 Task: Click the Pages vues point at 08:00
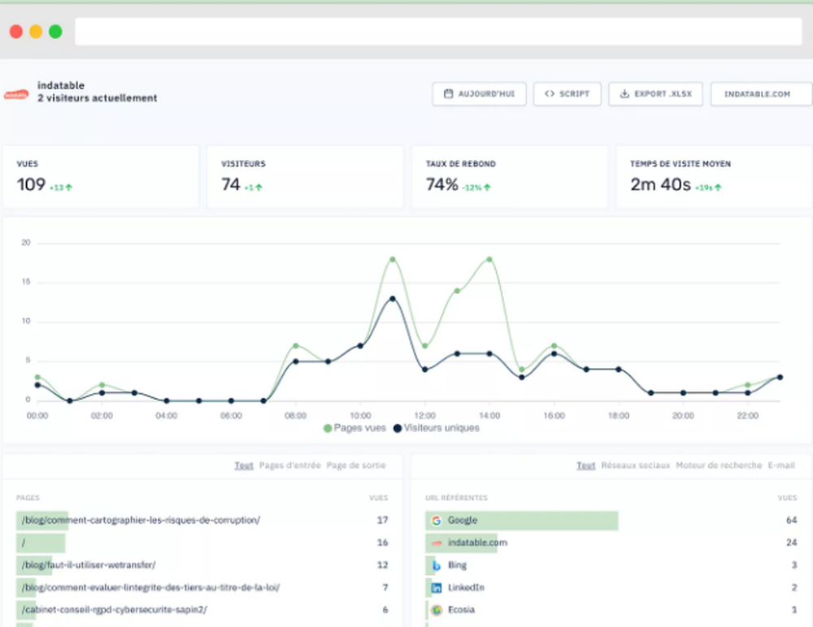[296, 346]
